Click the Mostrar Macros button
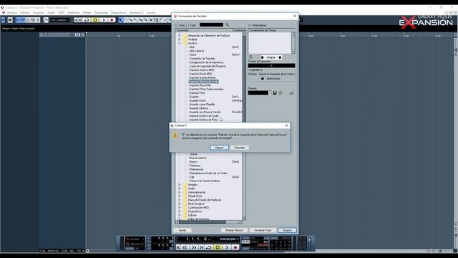This screenshot has width=458, height=258. (234, 230)
